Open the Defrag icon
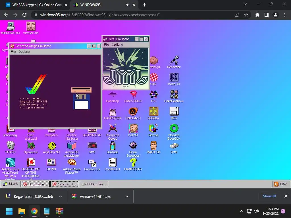Image resolution: width=291 pixels, height=218 pixels. (x=153, y=130)
